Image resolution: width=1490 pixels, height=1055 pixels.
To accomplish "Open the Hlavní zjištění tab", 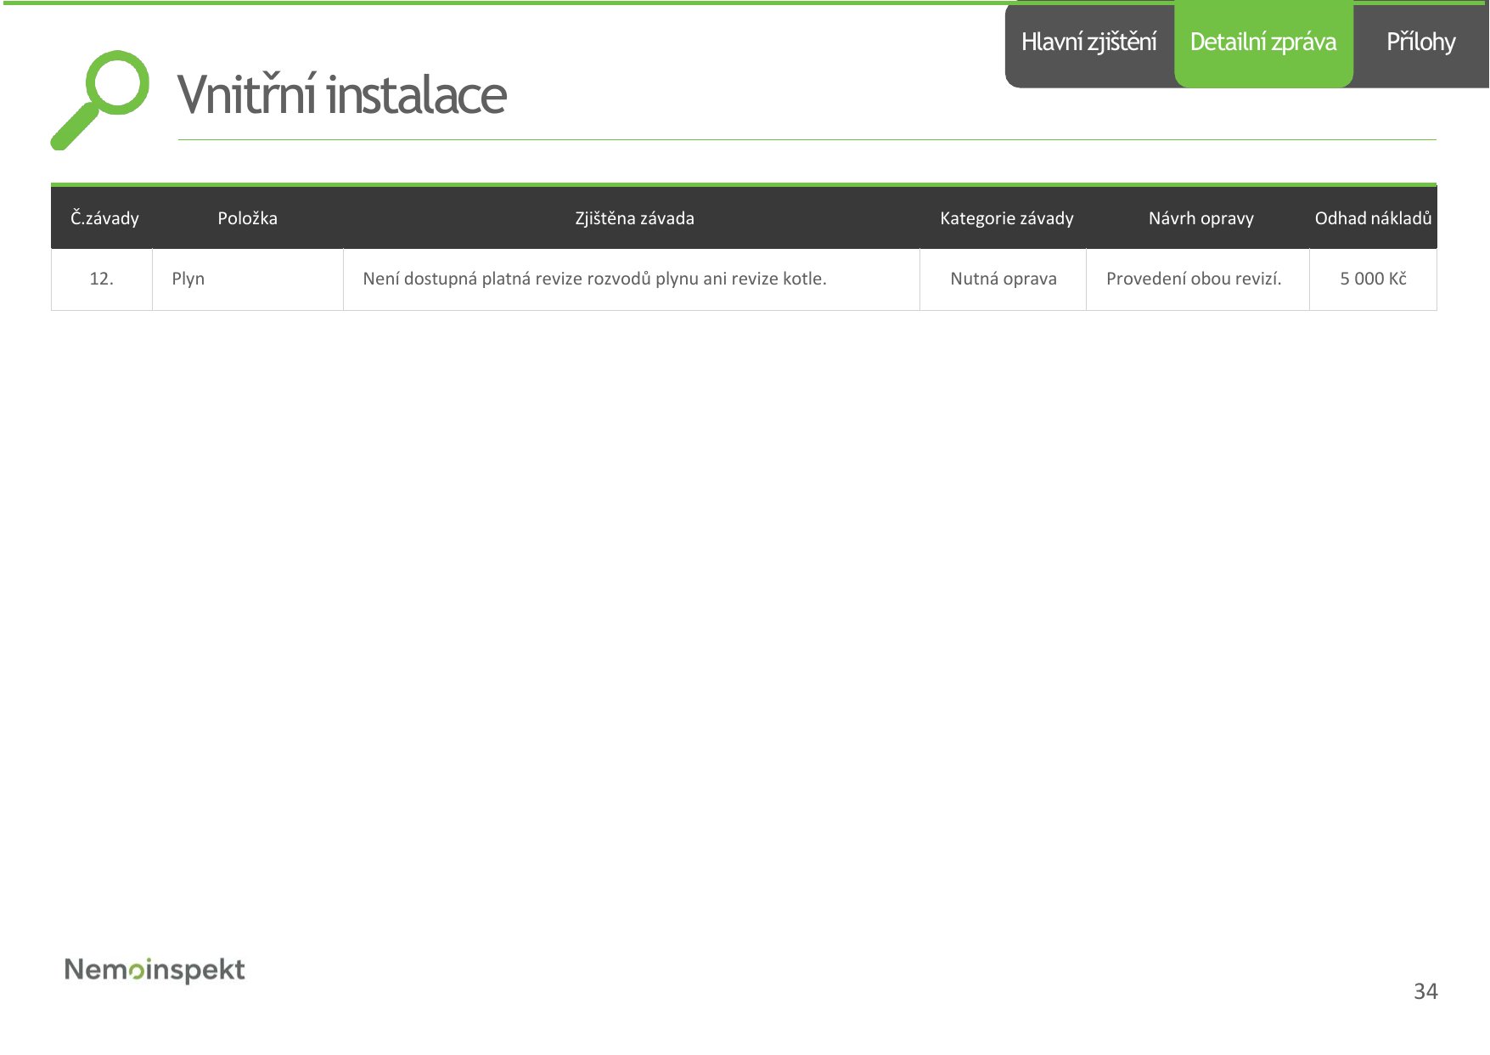I will tap(1089, 42).
